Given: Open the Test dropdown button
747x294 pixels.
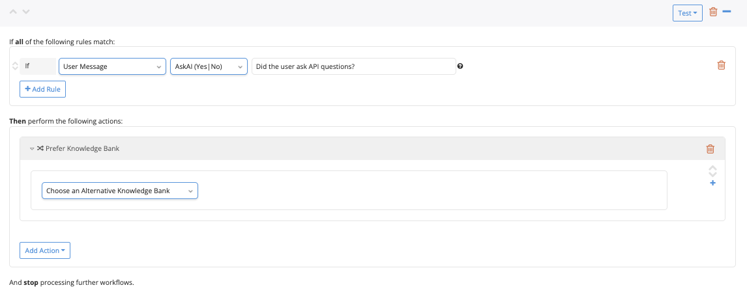Looking at the screenshot, I should pos(688,13).
